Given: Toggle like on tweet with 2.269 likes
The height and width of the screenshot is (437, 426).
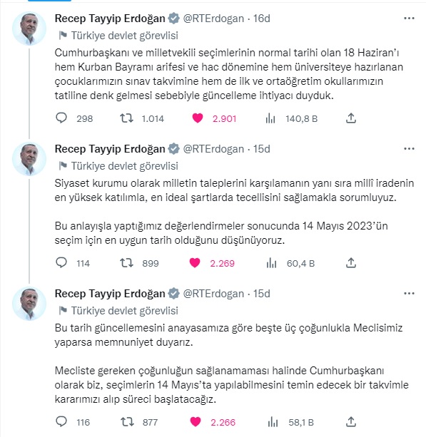Looking at the screenshot, I should click(195, 263).
